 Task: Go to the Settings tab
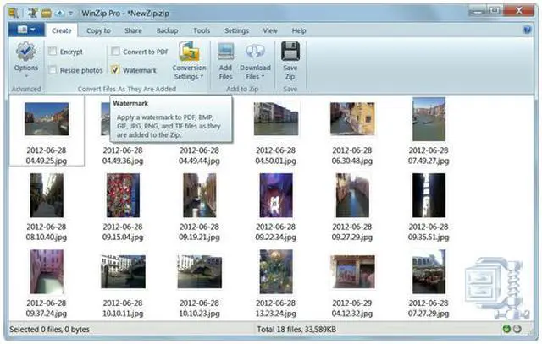click(236, 30)
